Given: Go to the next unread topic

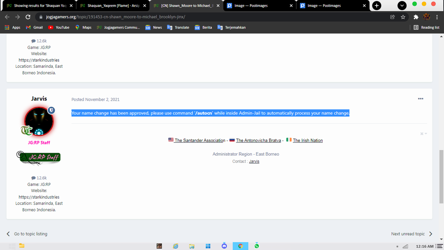Looking at the screenshot, I should coord(412,234).
